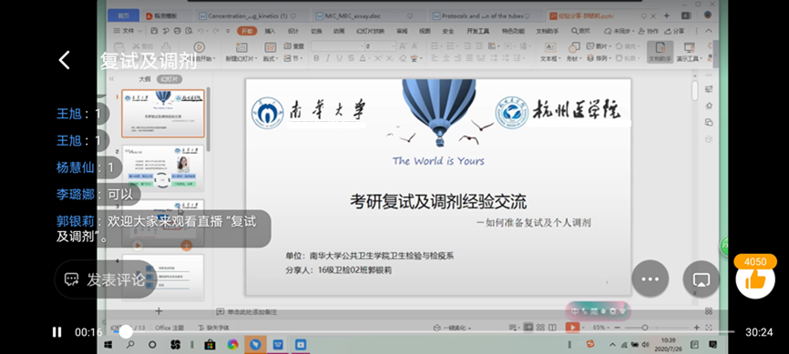Viewport: 789px width, 354px height.
Task: Toggle Bold formatting
Action: [316, 59]
